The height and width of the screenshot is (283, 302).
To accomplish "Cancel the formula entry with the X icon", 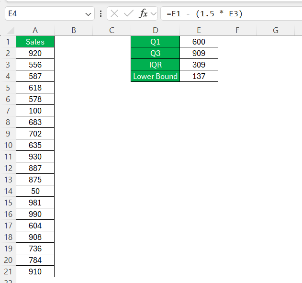I will [114, 14].
